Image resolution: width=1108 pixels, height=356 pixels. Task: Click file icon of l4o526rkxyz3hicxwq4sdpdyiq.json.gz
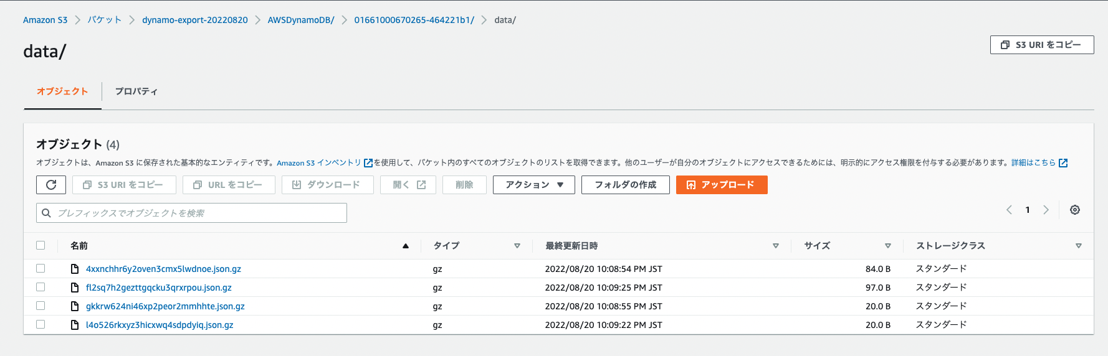click(x=75, y=325)
